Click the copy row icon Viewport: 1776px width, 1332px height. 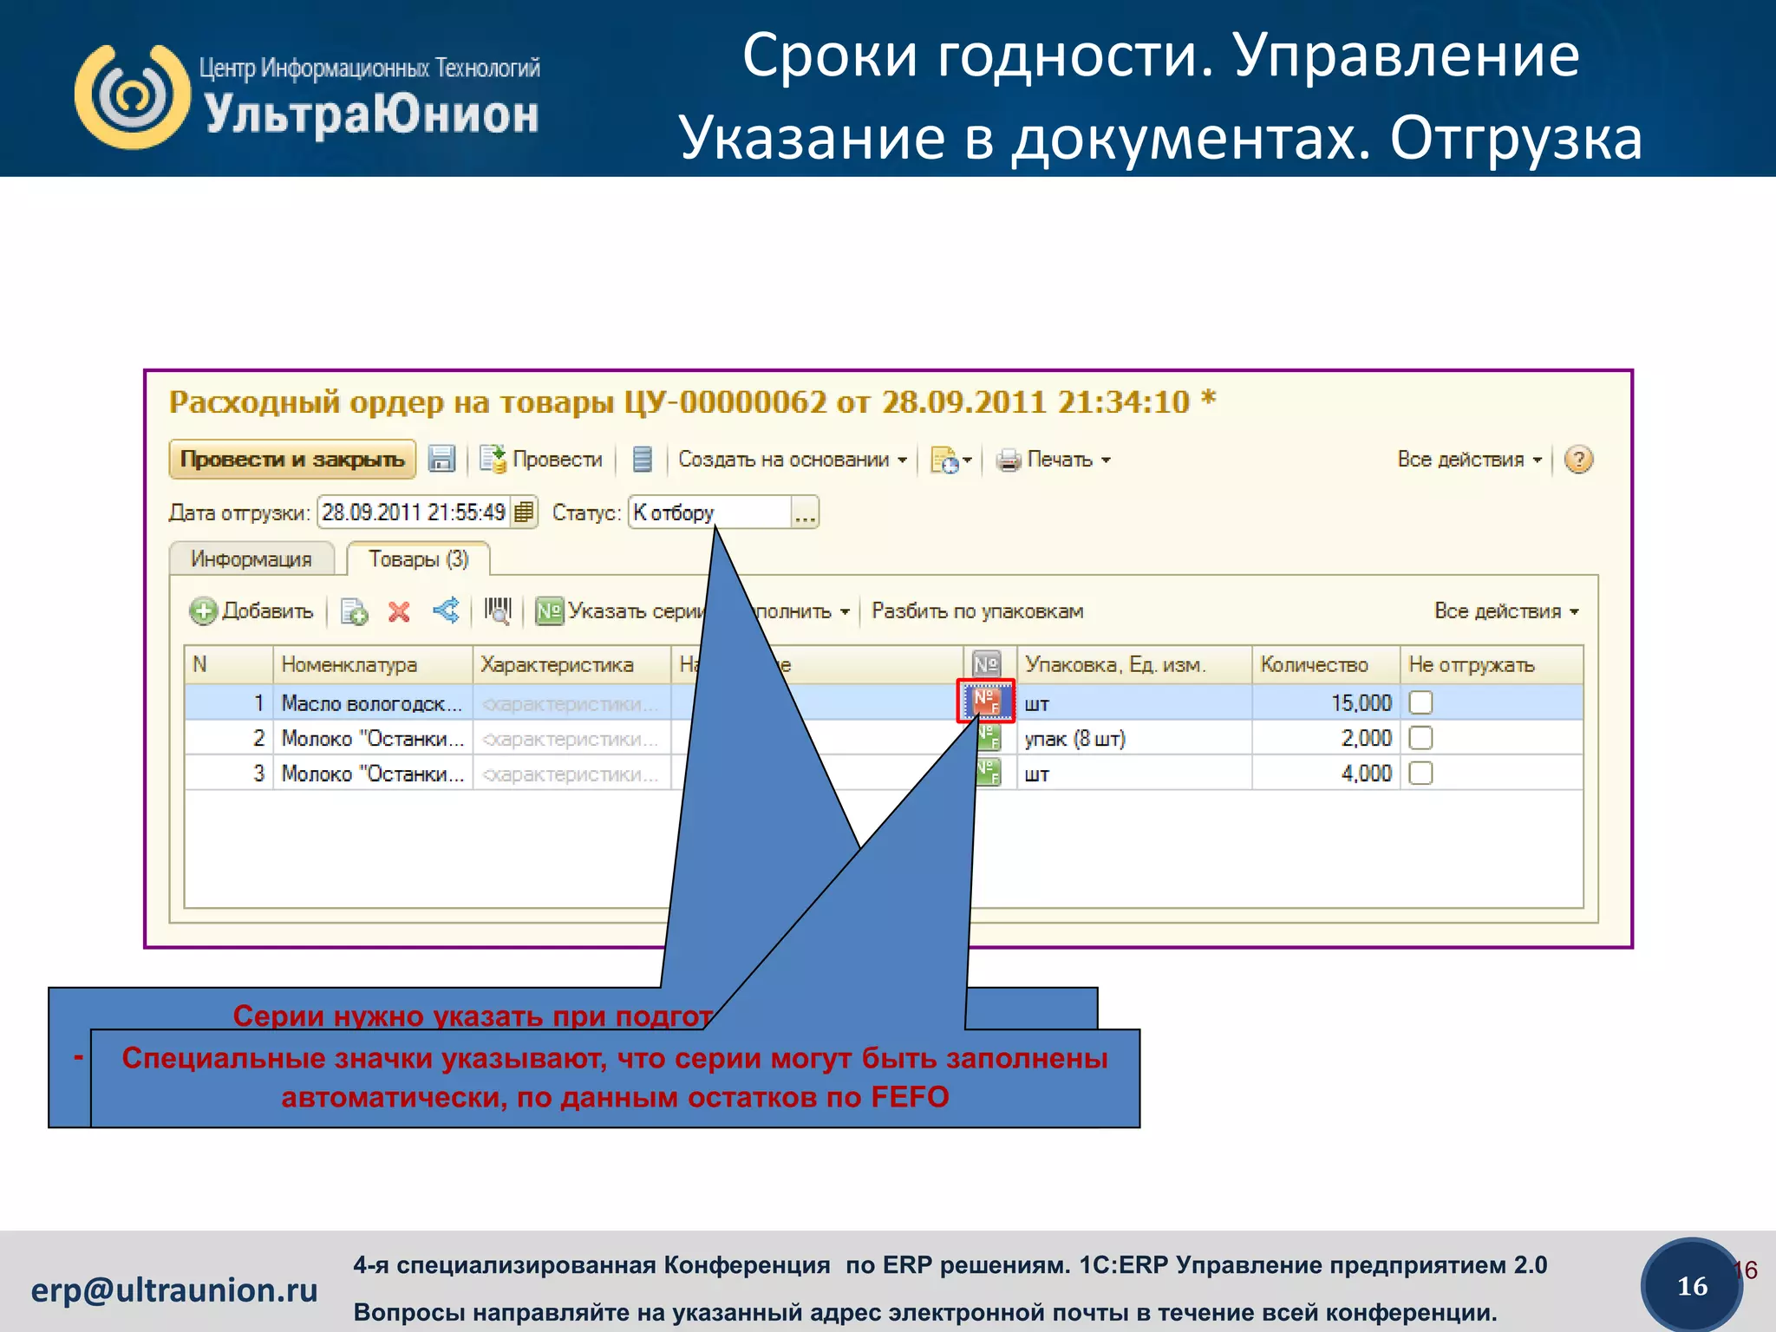(354, 611)
